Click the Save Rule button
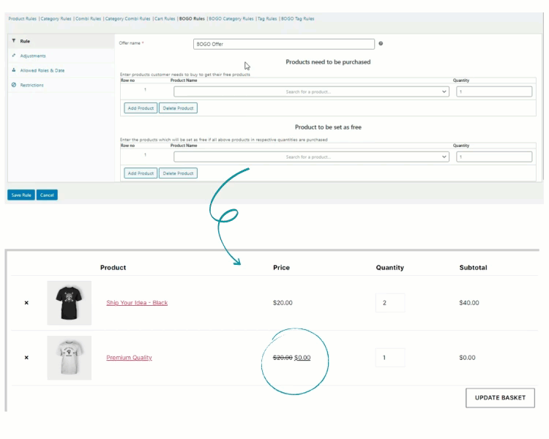The height and width of the screenshot is (439, 549). (x=21, y=195)
